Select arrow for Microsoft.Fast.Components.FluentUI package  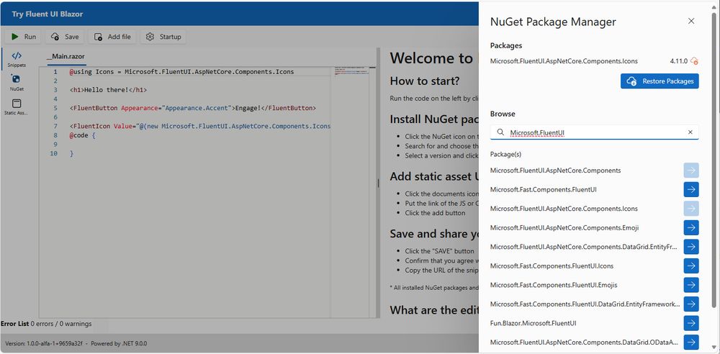[x=691, y=190]
